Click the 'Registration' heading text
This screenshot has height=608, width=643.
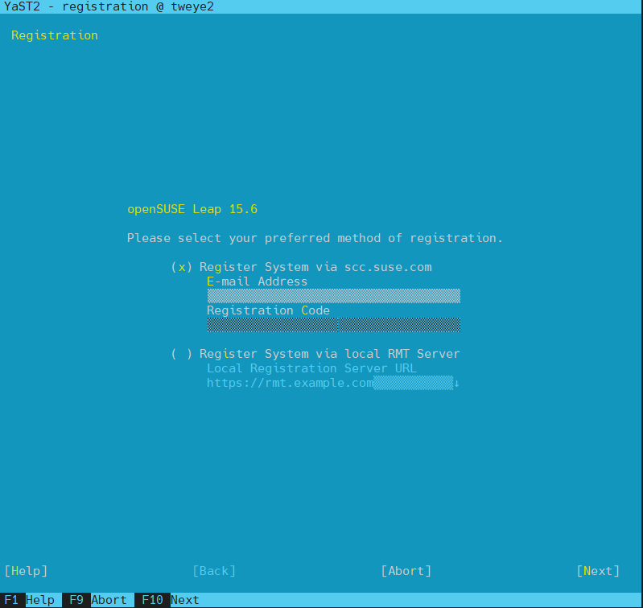tap(55, 35)
